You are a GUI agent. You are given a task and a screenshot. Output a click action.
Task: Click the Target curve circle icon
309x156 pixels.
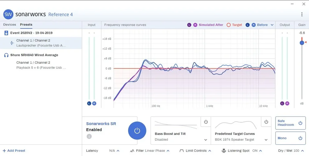pos(229,25)
